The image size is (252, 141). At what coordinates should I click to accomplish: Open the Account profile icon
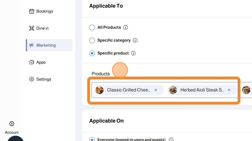(12, 124)
